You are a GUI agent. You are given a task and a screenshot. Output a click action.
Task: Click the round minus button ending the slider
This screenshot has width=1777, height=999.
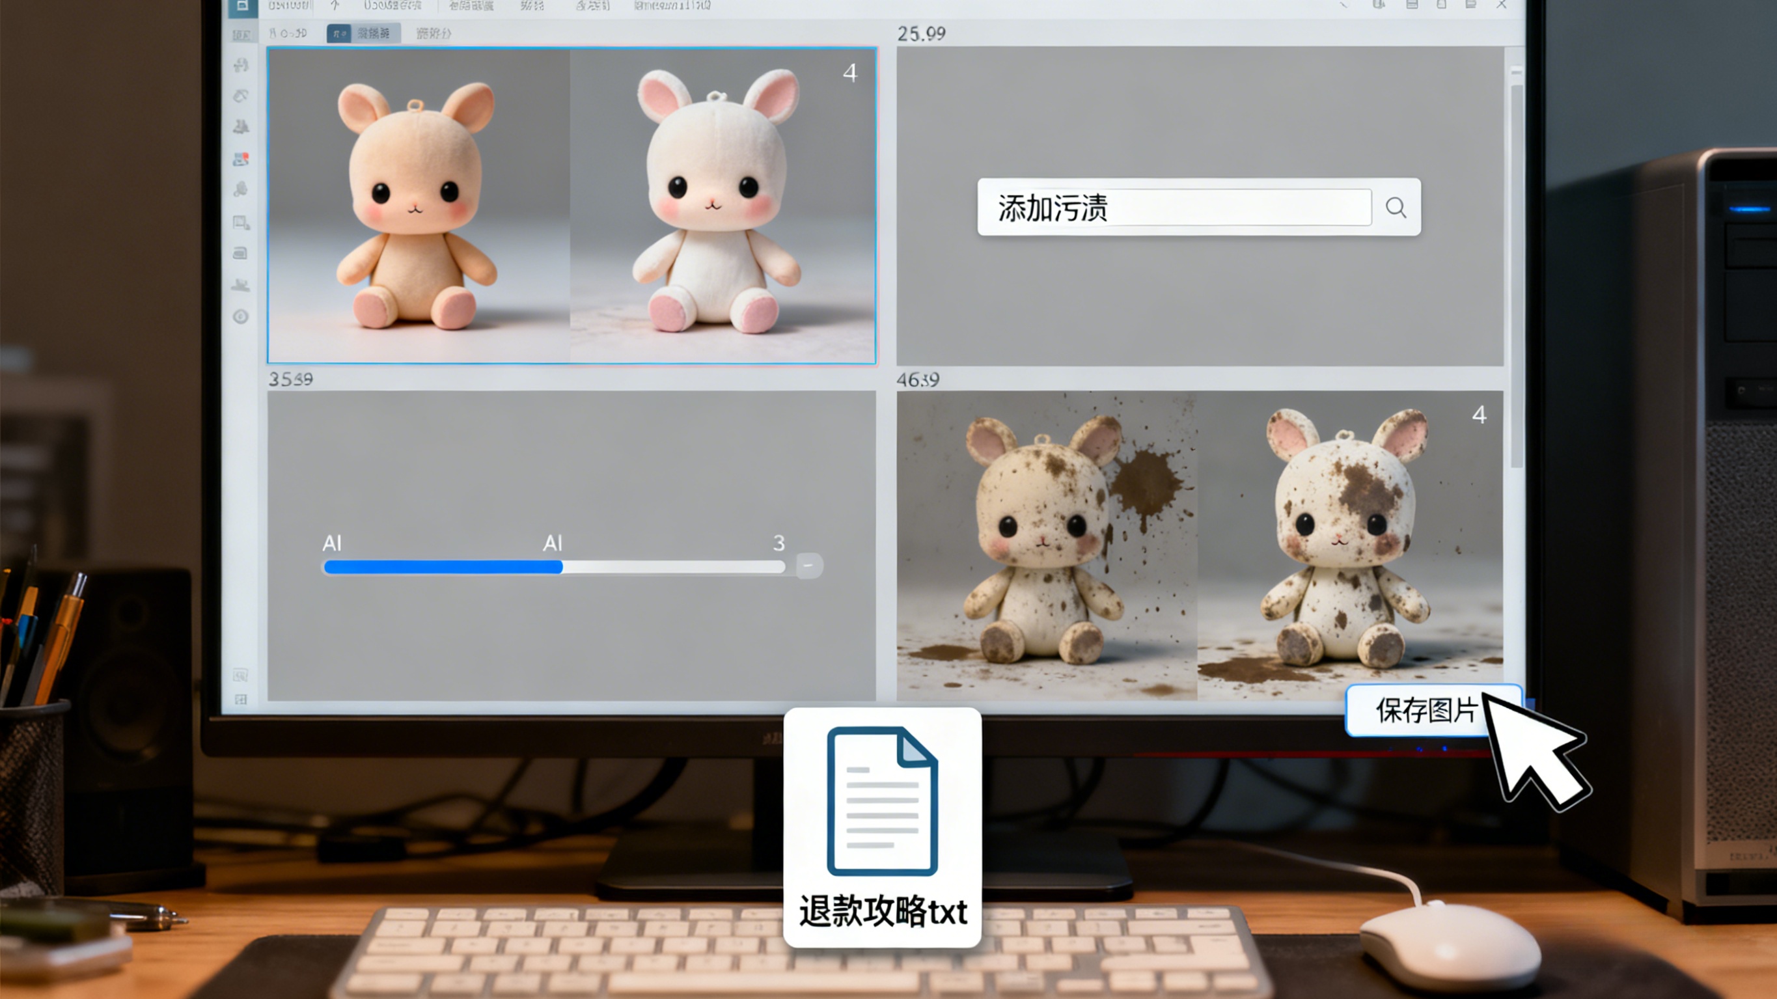pos(808,566)
